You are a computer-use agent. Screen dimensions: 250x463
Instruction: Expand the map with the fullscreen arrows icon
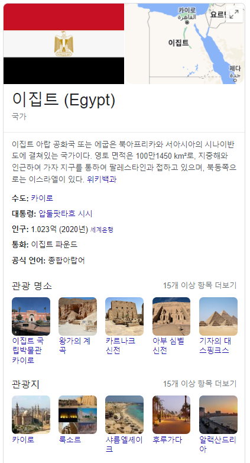click(235, 14)
